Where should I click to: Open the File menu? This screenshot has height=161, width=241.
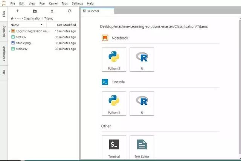(x=12, y=3)
